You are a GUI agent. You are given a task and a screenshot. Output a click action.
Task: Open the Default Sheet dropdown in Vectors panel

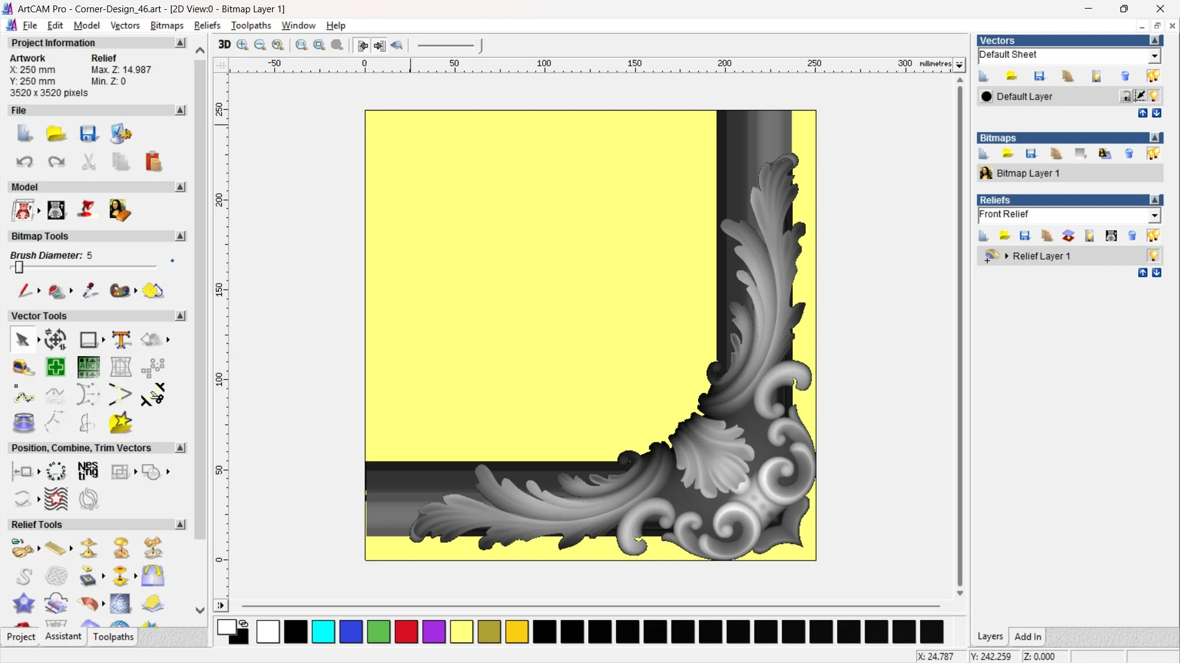pos(1155,55)
